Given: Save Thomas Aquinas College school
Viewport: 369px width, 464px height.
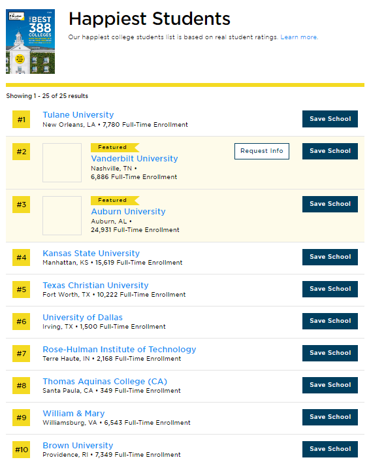Looking at the screenshot, I should point(330,385).
